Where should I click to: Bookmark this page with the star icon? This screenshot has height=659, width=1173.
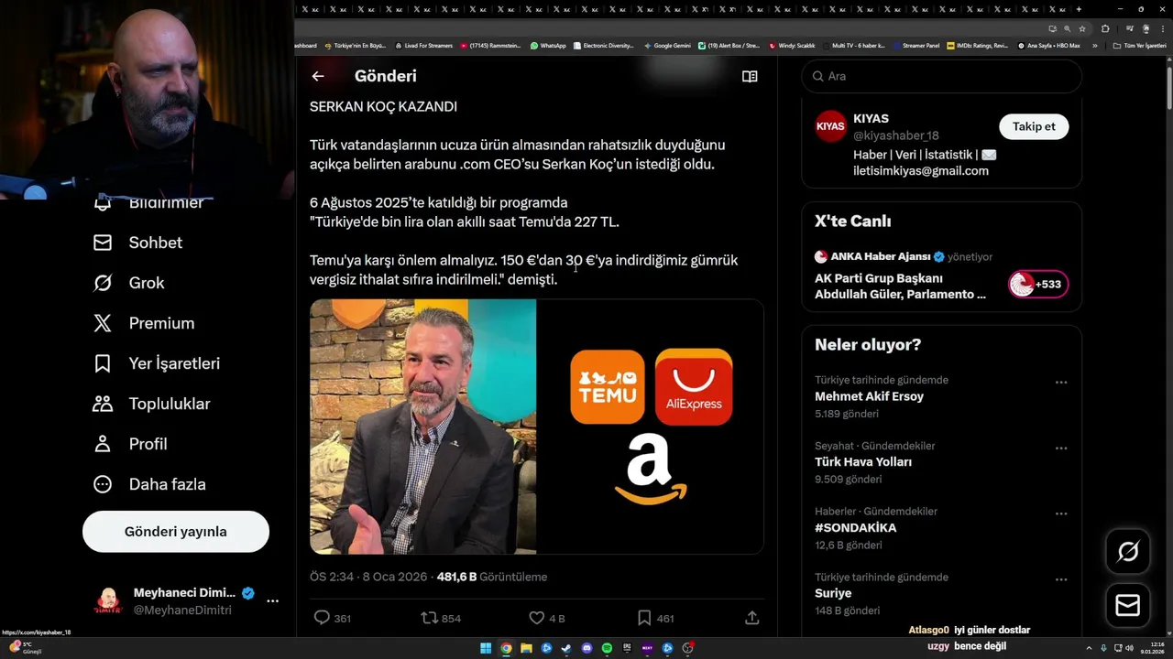(x=1082, y=28)
